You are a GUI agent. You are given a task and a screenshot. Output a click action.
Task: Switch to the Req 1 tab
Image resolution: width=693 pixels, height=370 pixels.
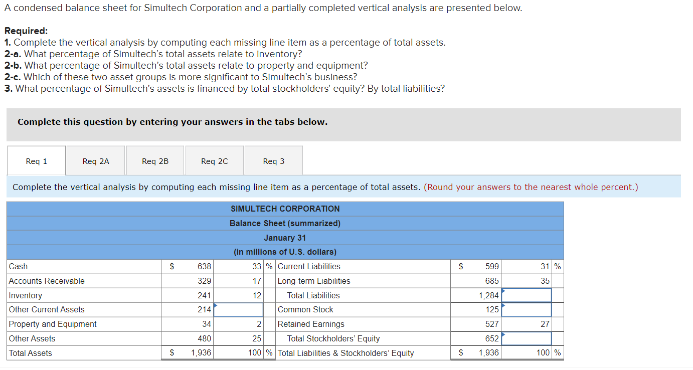click(x=37, y=161)
